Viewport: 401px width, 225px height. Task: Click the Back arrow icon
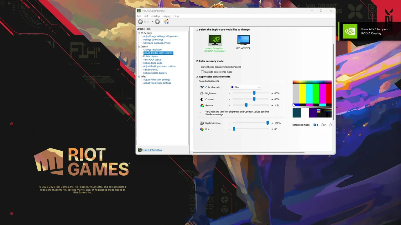140,22
